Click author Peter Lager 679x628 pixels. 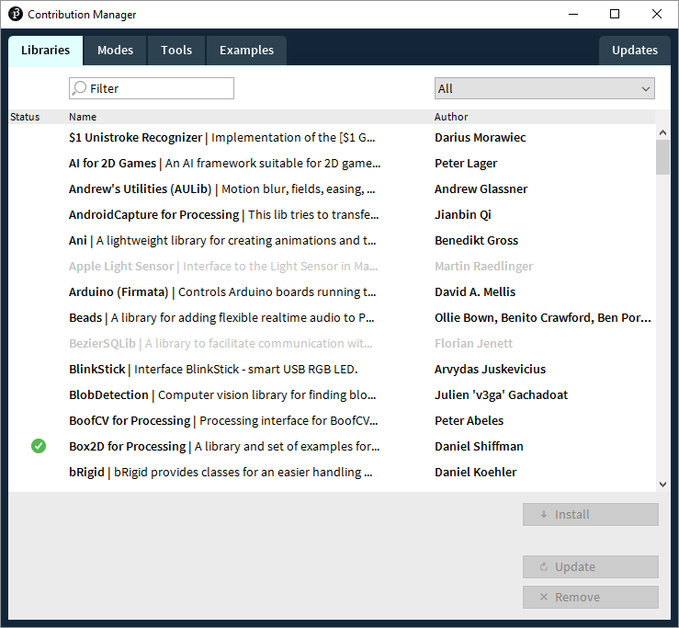[x=466, y=164]
